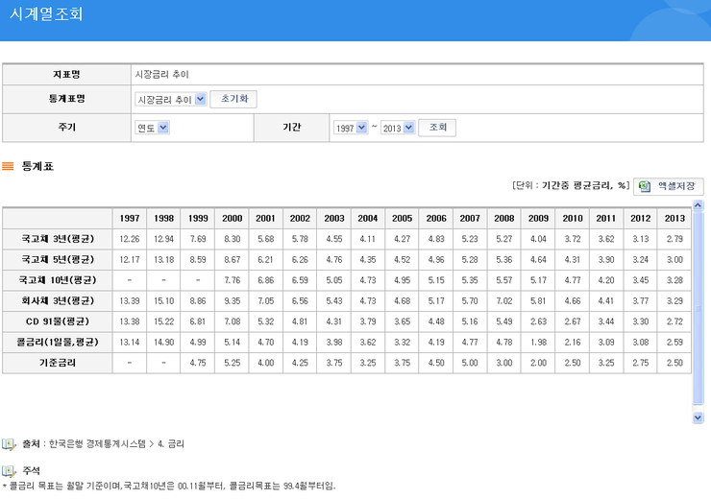Open the 연도 period cycle dropdown
Viewport: 711px width, 499px height.
[153, 128]
